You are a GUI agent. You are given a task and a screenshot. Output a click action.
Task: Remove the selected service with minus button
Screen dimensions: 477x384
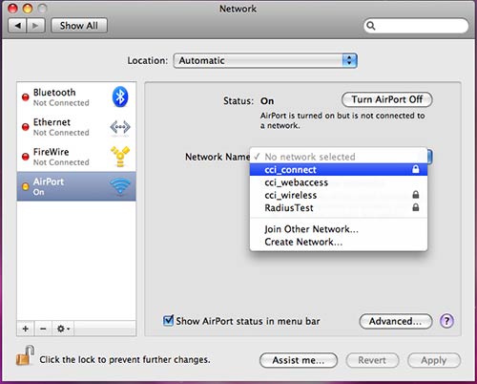pos(43,329)
